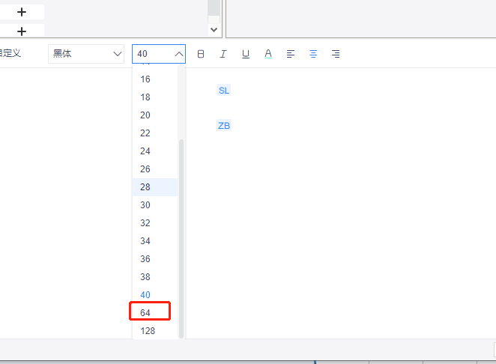Toggle italic text formatting
The width and height of the screenshot is (496, 364).
point(223,54)
